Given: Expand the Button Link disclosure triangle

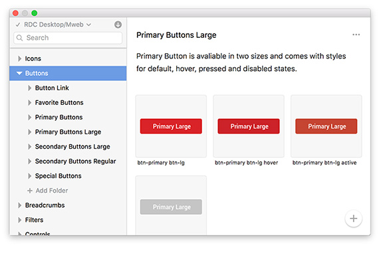Looking at the screenshot, I should [29, 88].
